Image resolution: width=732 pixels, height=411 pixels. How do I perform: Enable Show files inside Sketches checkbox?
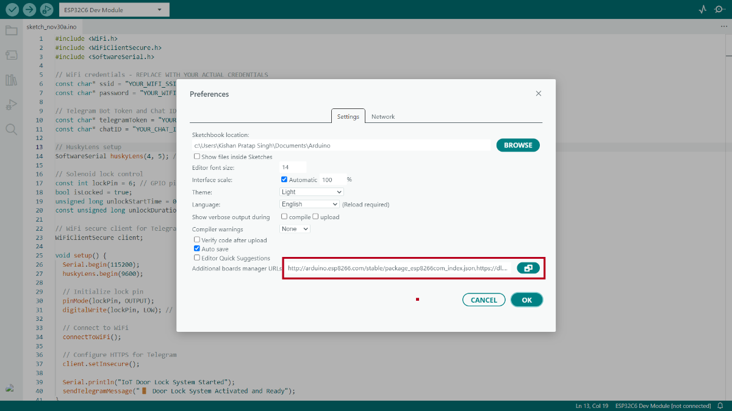pyautogui.click(x=197, y=156)
